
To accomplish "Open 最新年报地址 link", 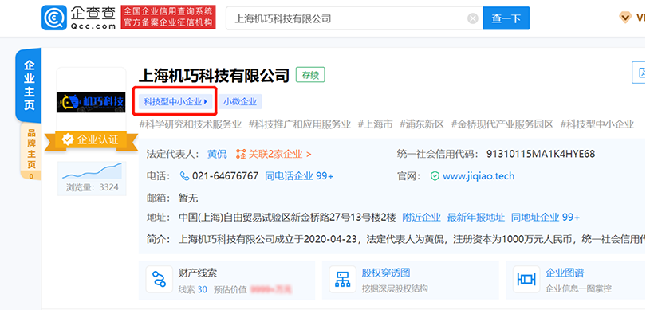I will [476, 218].
